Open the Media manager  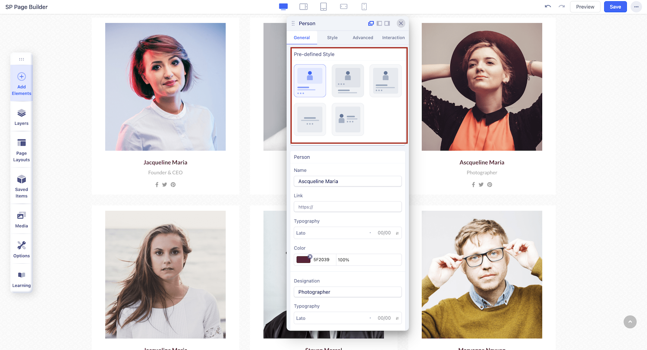pos(22,220)
